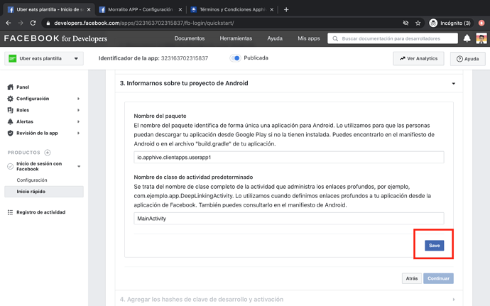Screen dimensions: 490x306
Task: Expand the Configuración submenu arrow
Action: pos(78,99)
